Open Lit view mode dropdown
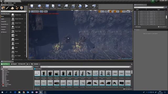168x94 pixels. tap(41, 11)
